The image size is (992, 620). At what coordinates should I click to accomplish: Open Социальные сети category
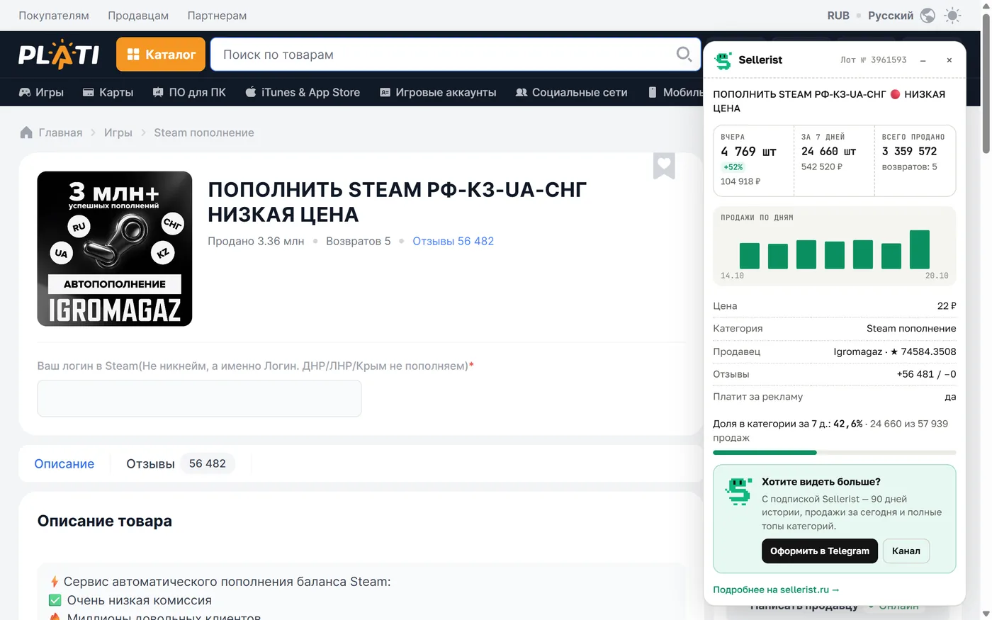tap(571, 92)
